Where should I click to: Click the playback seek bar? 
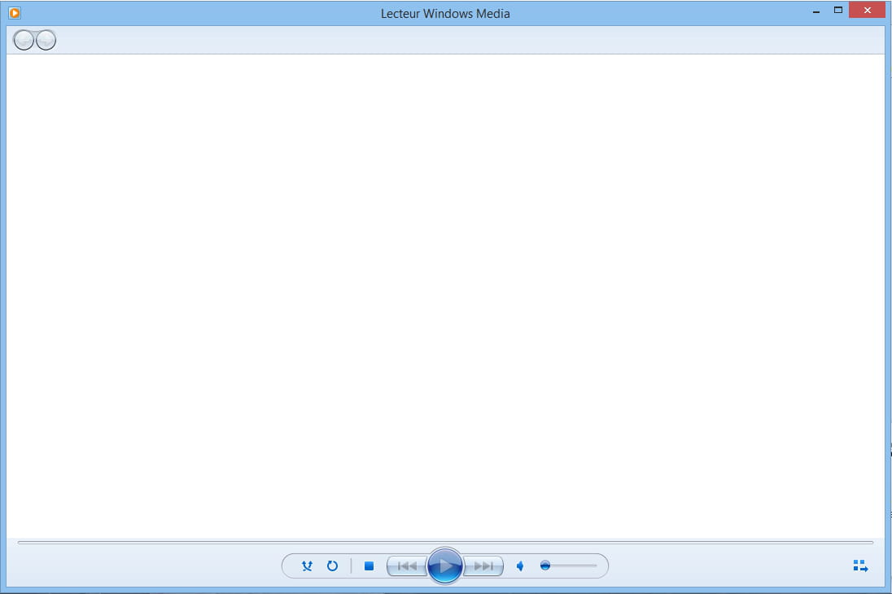(x=445, y=542)
